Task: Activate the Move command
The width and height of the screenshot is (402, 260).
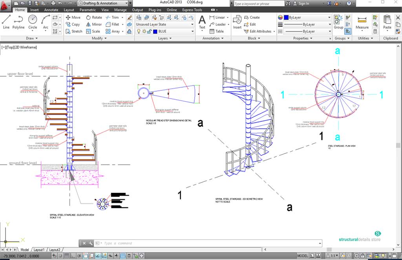Action: (73, 17)
